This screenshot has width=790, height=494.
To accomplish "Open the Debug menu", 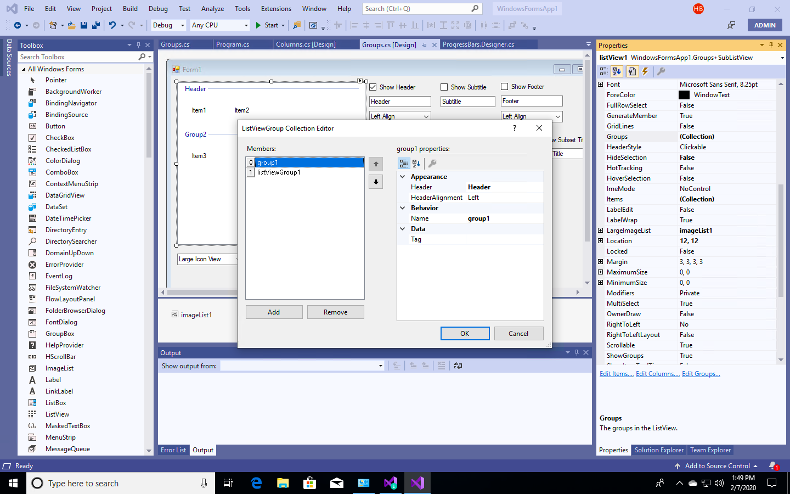I will tap(158, 8).
